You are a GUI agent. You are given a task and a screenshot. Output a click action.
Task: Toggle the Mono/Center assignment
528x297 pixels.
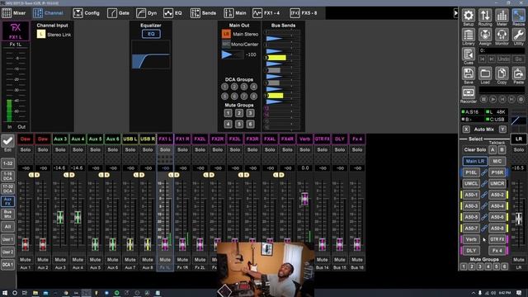(226, 44)
